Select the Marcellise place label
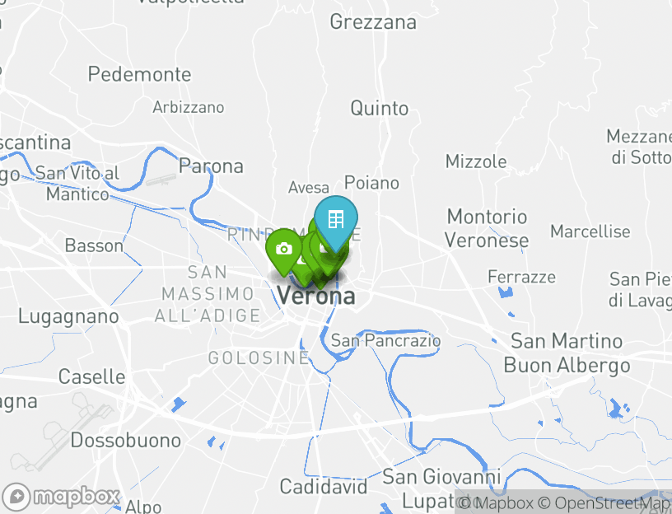Screen dimensions: 672x514 coord(590,231)
